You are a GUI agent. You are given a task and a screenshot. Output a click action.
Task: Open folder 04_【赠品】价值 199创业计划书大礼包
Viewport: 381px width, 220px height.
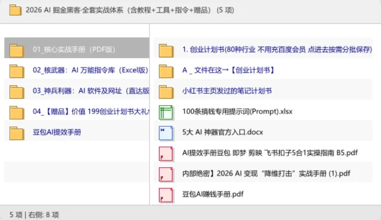[91, 112]
